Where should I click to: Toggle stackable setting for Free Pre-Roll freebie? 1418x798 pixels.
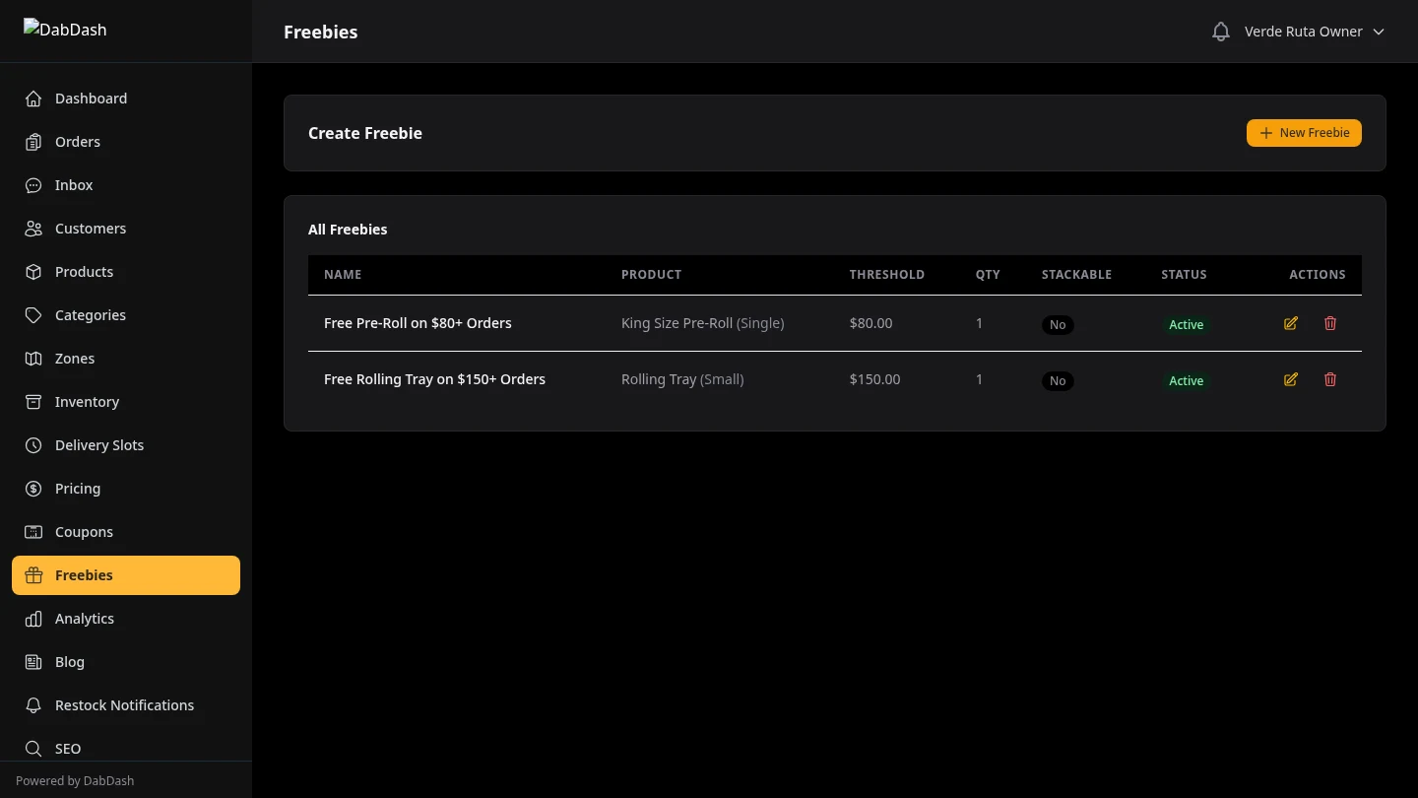coord(1057,324)
